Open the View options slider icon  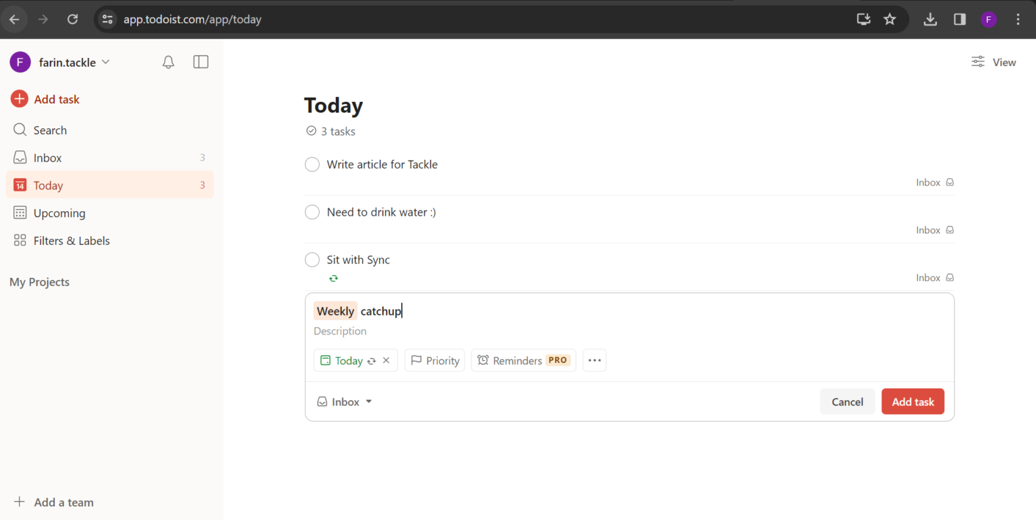tap(978, 62)
